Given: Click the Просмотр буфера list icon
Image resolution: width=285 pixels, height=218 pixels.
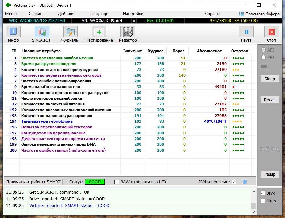Looking at the screenshot, I should pyautogui.click(x=242, y=14).
